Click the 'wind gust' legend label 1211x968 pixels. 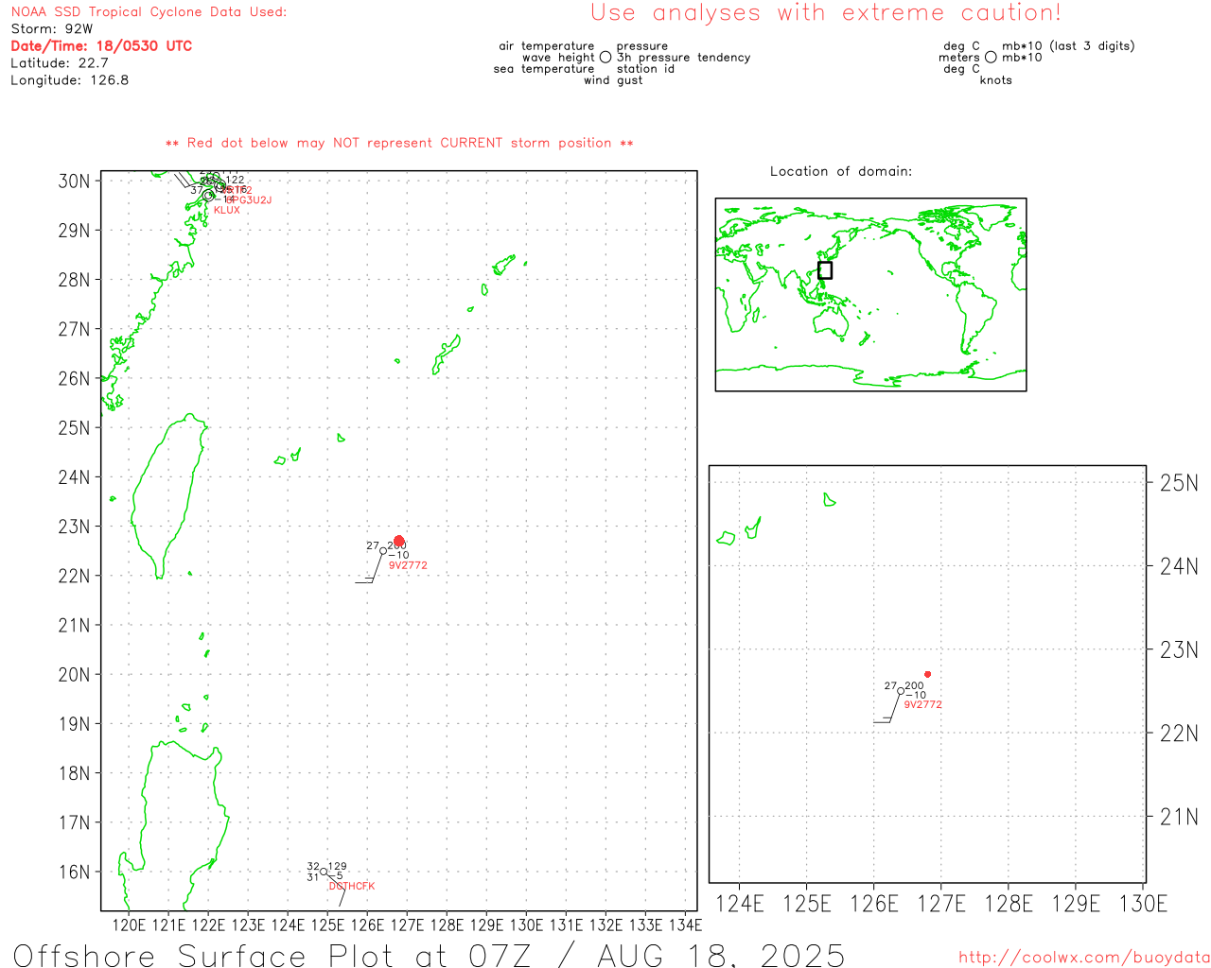(613, 80)
